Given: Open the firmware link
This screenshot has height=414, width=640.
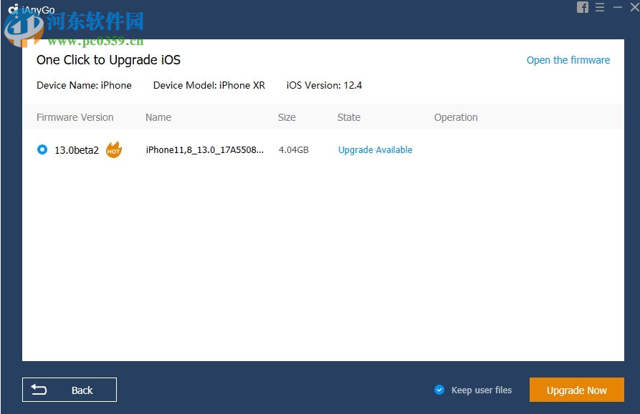Looking at the screenshot, I should [x=568, y=60].
